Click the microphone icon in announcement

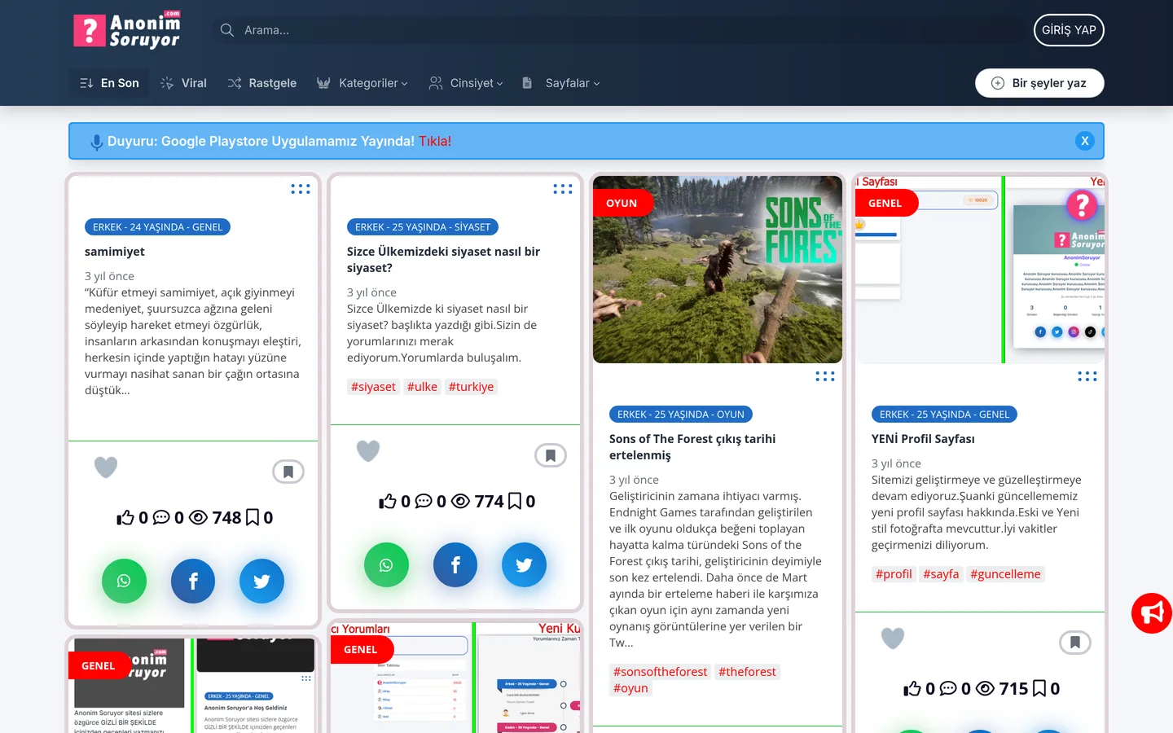coord(96,142)
